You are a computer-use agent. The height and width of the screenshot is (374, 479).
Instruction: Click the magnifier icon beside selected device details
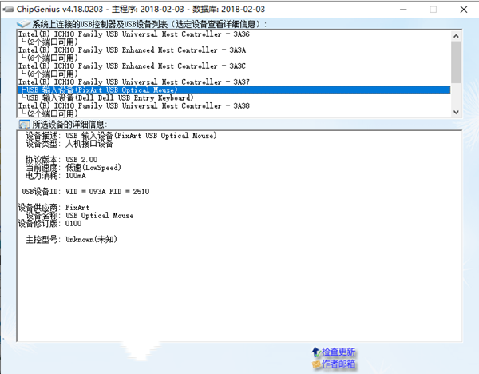24,125
